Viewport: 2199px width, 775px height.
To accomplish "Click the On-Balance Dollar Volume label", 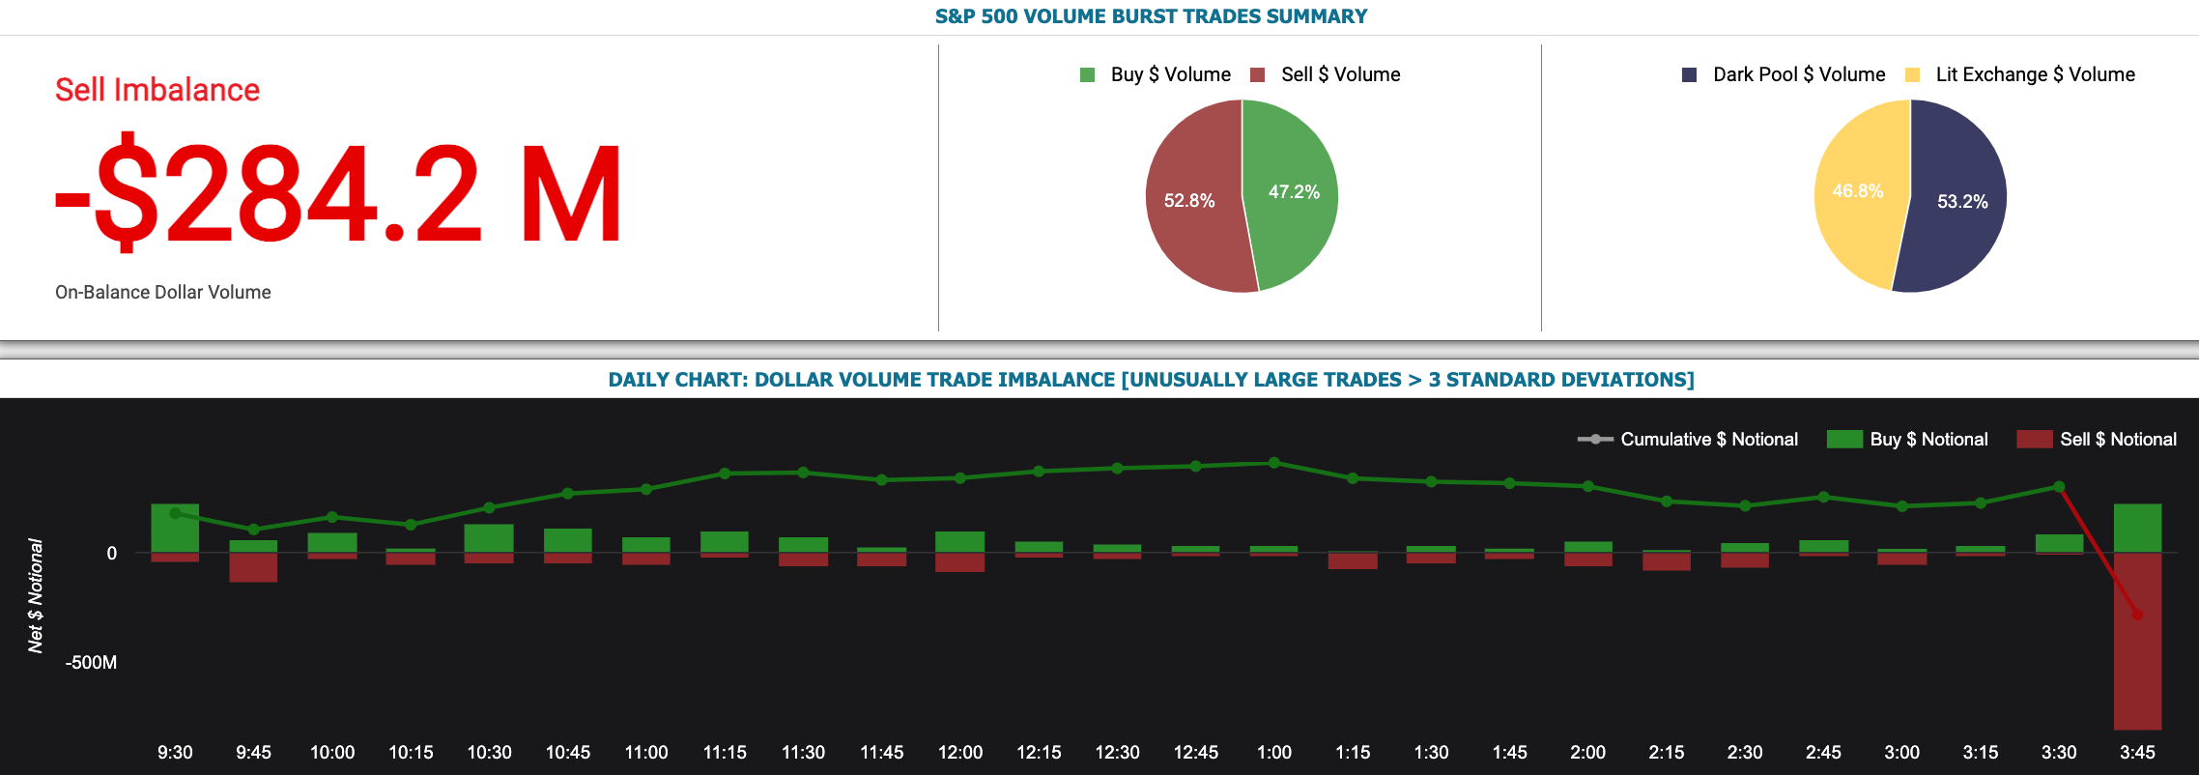I will coord(163,292).
